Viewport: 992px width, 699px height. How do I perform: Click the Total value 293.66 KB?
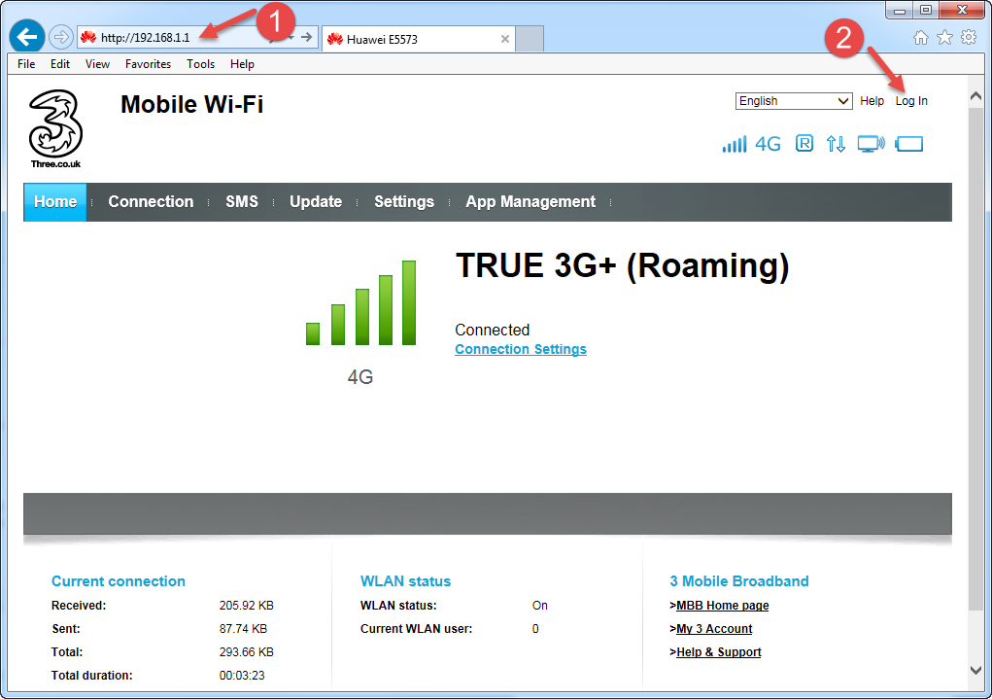pyautogui.click(x=247, y=652)
